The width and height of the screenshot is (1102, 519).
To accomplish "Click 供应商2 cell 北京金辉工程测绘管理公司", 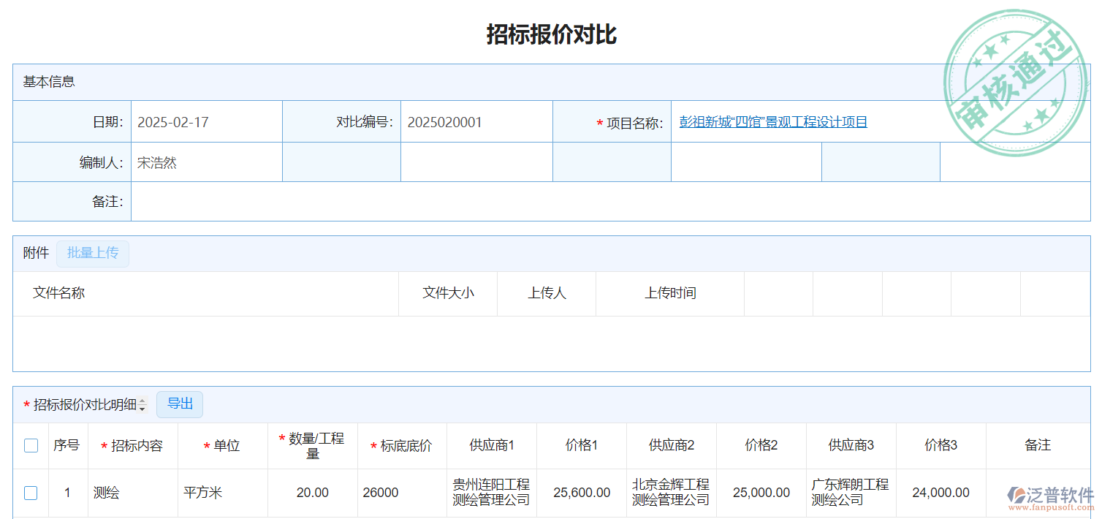I will (x=671, y=493).
